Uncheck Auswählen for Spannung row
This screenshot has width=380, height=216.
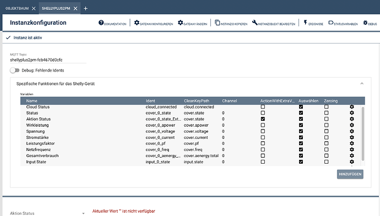(x=301, y=131)
